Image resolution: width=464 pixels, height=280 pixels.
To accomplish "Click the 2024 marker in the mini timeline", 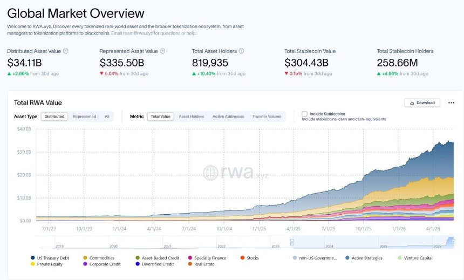I will (x=329, y=246).
